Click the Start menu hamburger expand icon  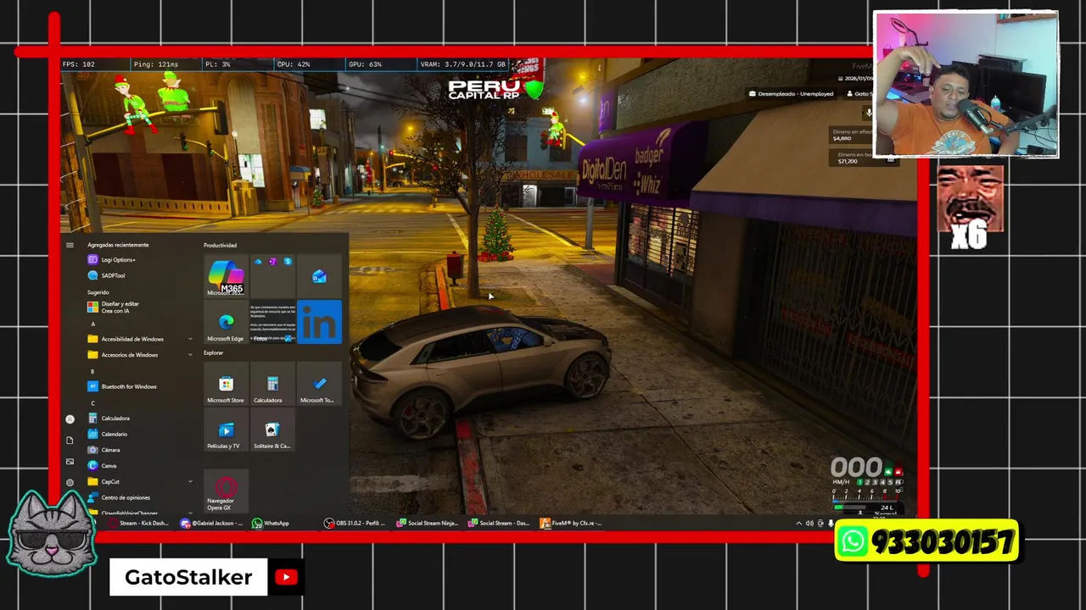(x=70, y=245)
